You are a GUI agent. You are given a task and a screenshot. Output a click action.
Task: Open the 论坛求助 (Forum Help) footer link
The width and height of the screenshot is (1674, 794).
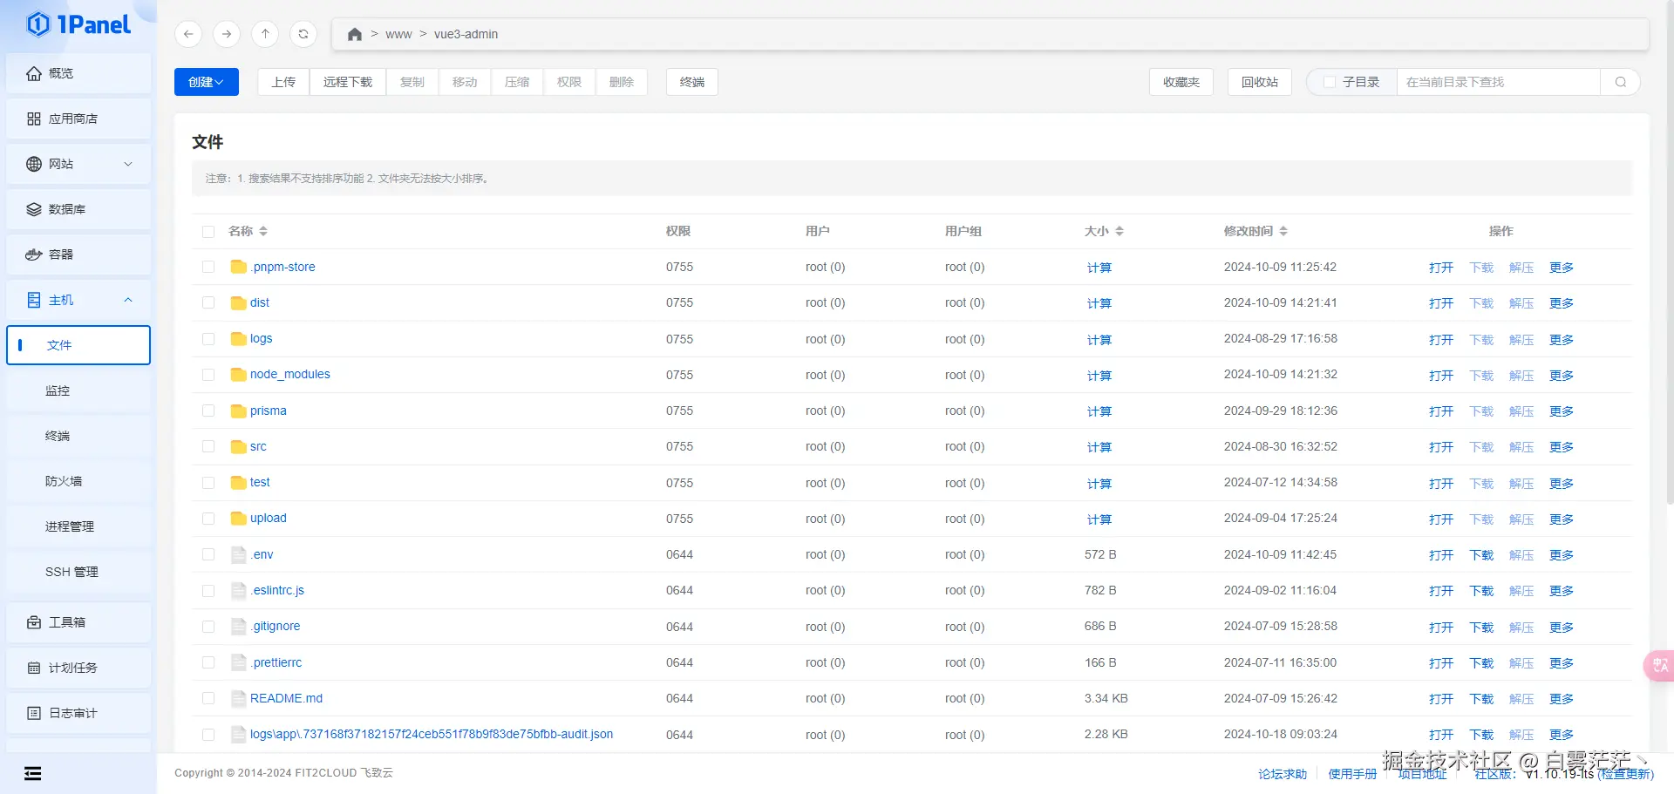pyautogui.click(x=1283, y=774)
